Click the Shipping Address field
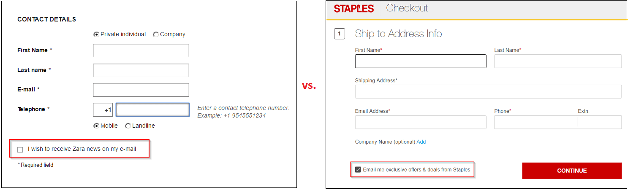628x190 pixels. [x=488, y=91]
